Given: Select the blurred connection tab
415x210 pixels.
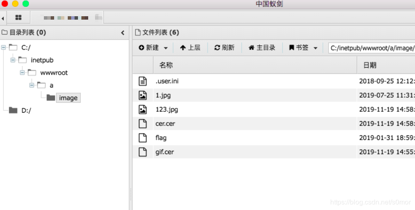Looking at the screenshot, I should 67,18.
